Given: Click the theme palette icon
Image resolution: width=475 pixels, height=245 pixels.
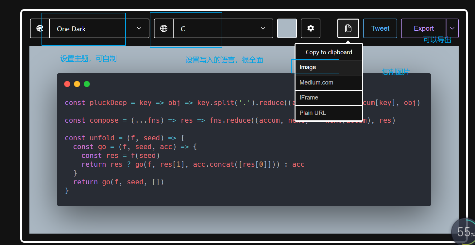Looking at the screenshot, I should 40,28.
